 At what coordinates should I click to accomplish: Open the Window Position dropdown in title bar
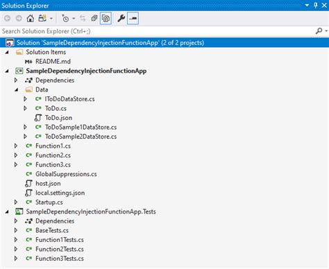[307, 6]
